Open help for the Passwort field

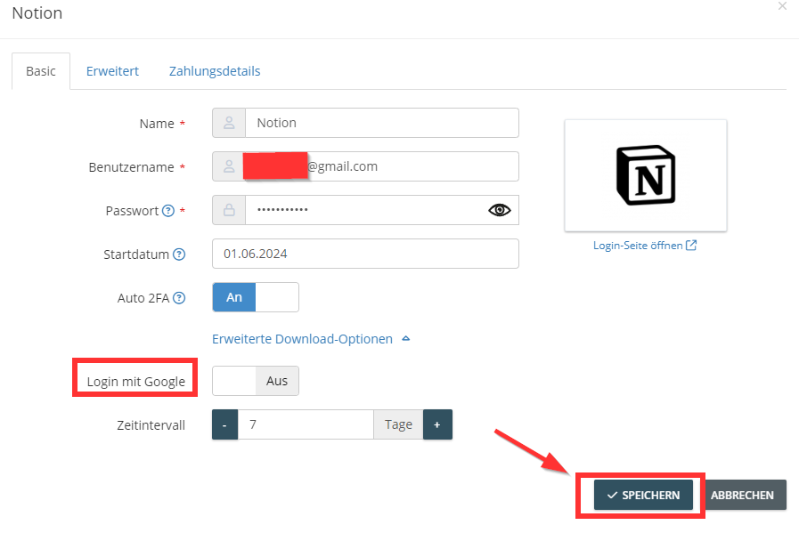click(168, 211)
